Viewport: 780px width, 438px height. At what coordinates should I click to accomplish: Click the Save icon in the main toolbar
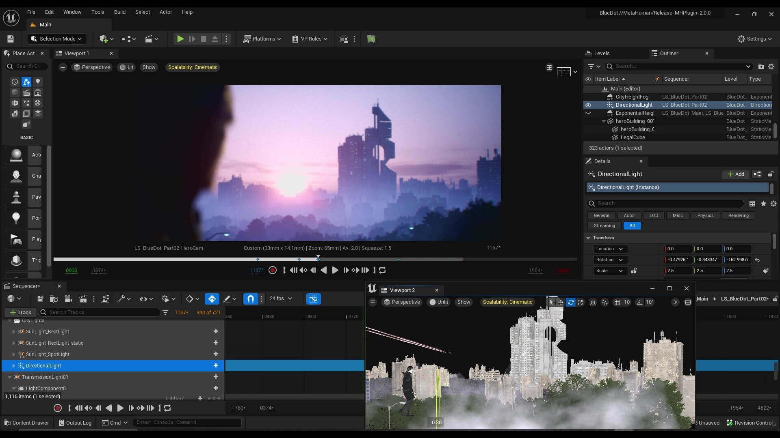click(10, 39)
